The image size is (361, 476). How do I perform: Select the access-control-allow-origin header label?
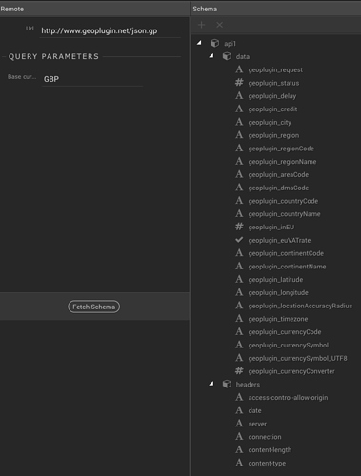pos(288,398)
